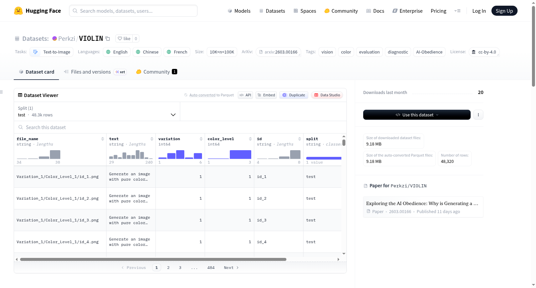
Task: Click the heart like button
Action: tap(124, 38)
